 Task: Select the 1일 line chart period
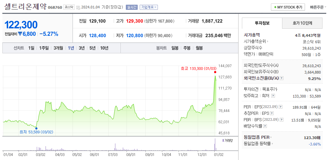[x=31, y=48]
